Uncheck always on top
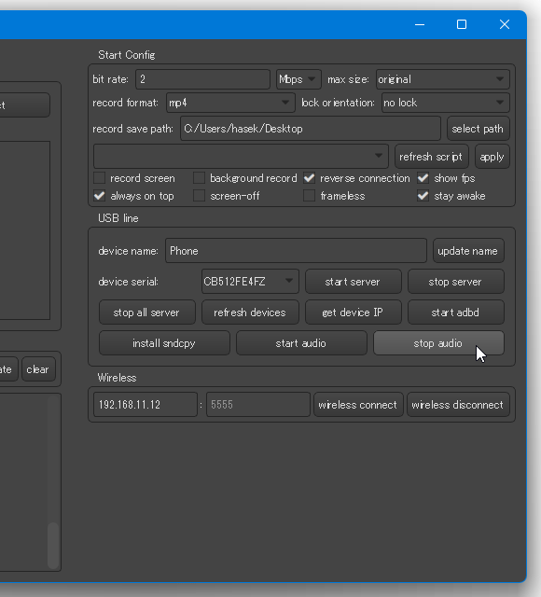Image resolution: width=541 pixels, height=597 pixels. click(100, 196)
